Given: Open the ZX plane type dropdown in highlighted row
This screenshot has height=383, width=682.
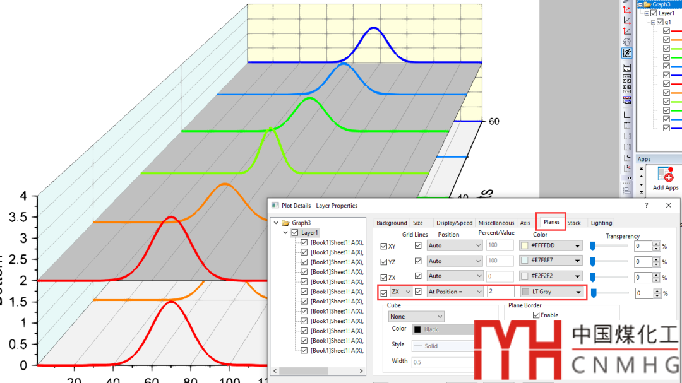Looking at the screenshot, I should pos(400,292).
